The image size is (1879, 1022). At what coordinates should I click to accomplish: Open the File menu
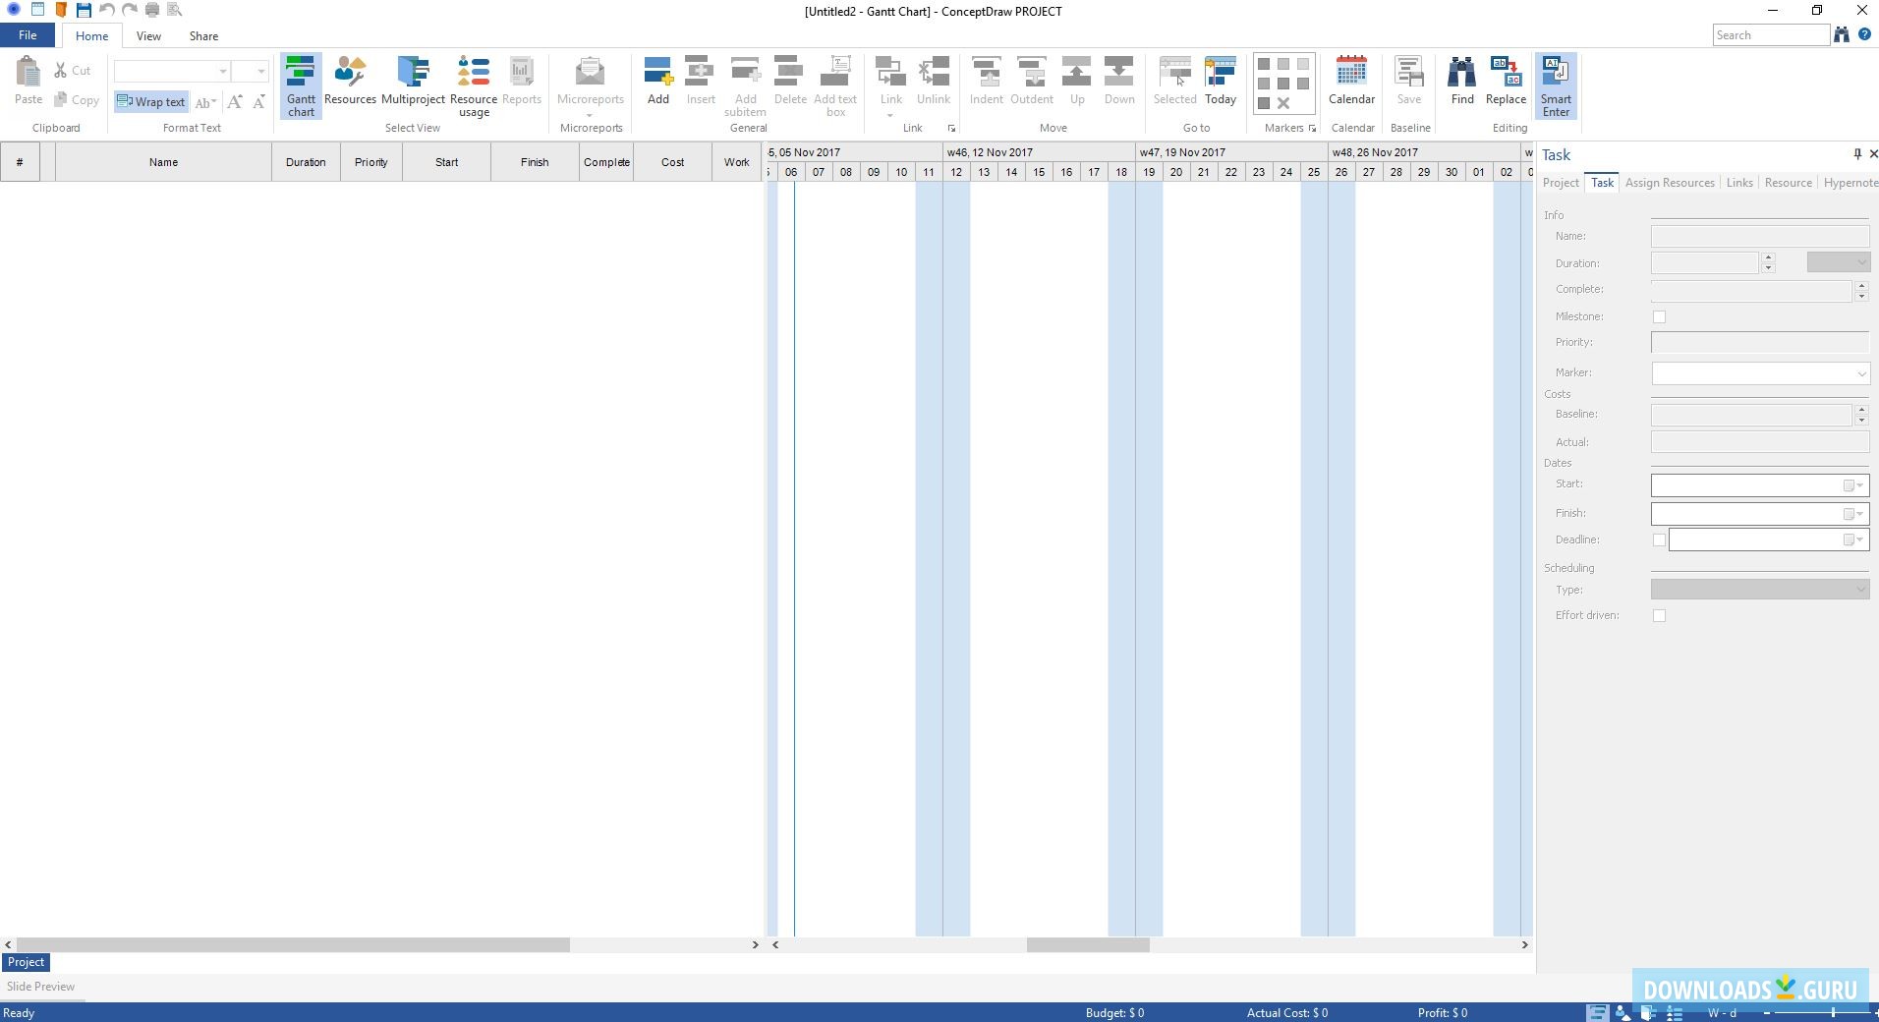28,35
